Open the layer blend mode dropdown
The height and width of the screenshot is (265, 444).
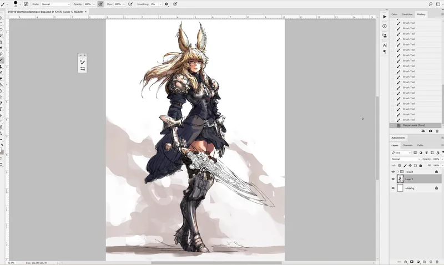click(406, 159)
